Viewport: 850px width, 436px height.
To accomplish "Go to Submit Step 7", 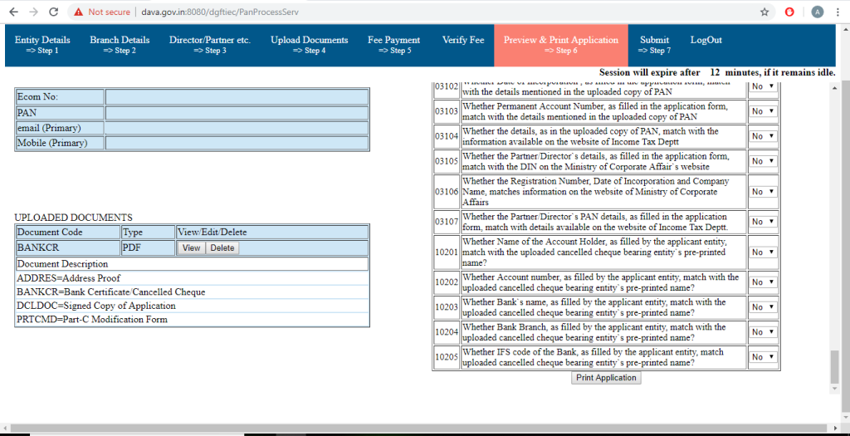I will pos(654,45).
